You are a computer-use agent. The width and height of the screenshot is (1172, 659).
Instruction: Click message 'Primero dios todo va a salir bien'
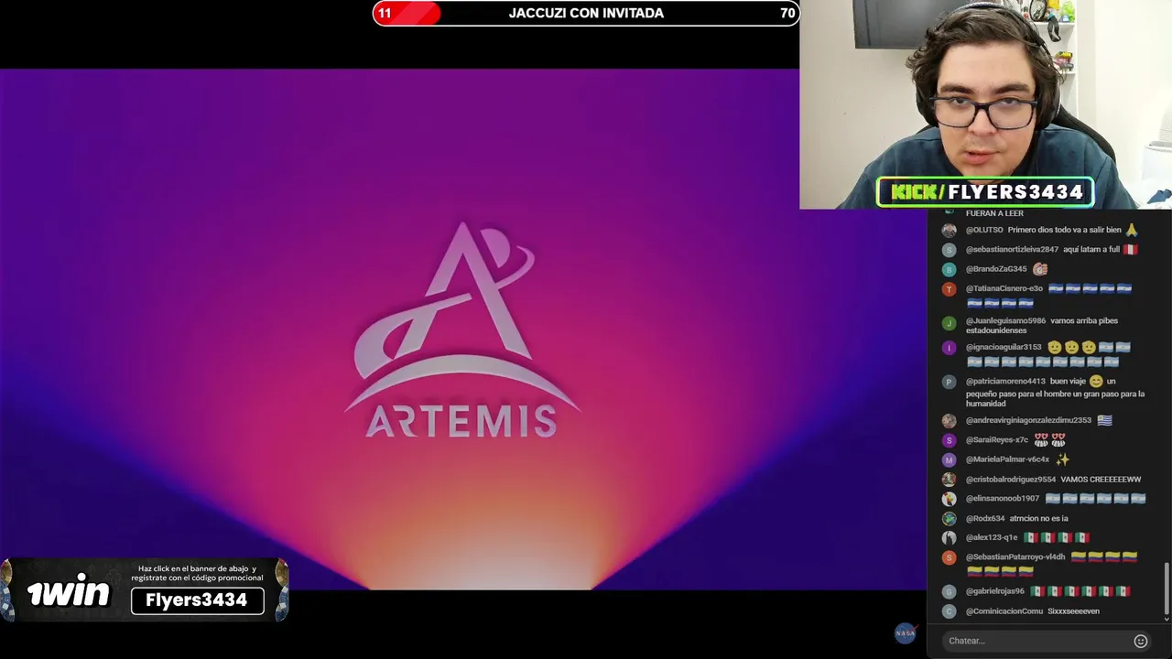tap(1064, 230)
